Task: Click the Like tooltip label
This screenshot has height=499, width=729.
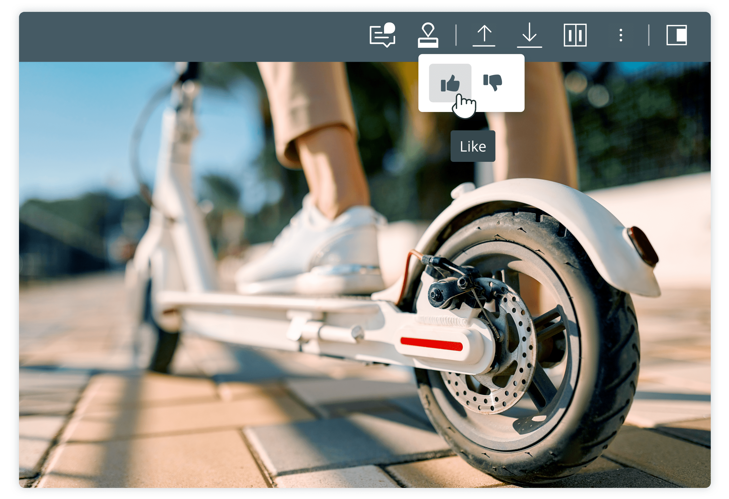Action: pos(473,147)
